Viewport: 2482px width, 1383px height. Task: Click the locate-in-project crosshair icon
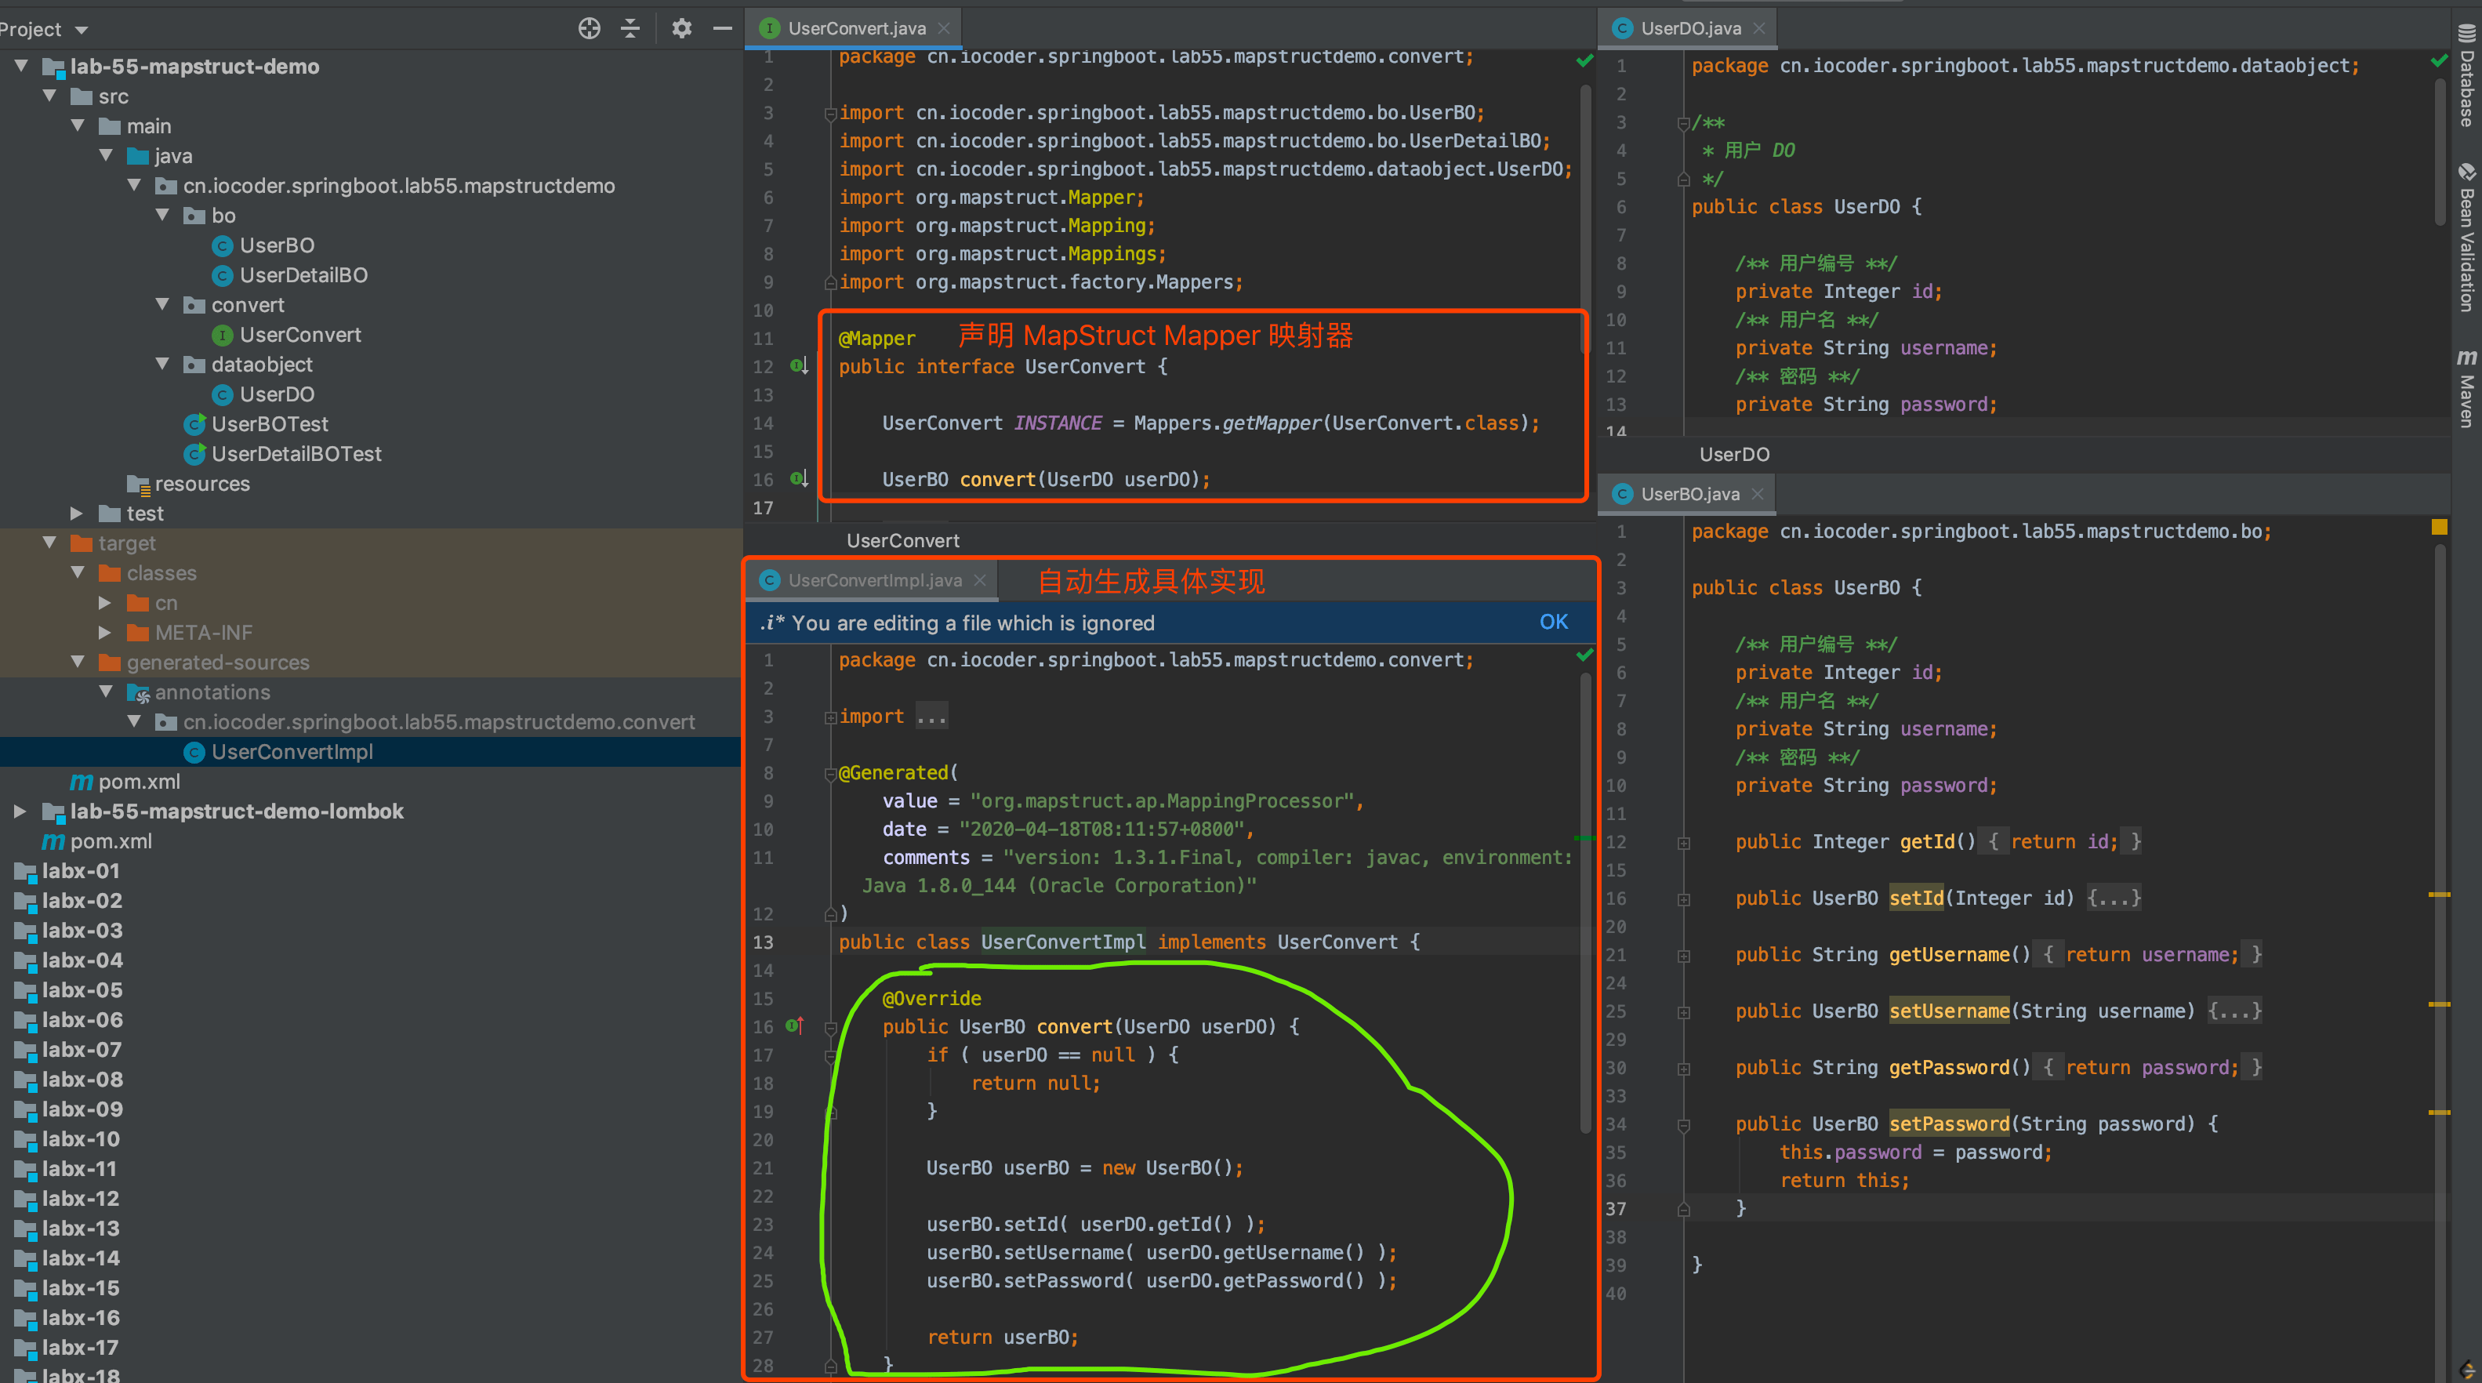tap(589, 29)
